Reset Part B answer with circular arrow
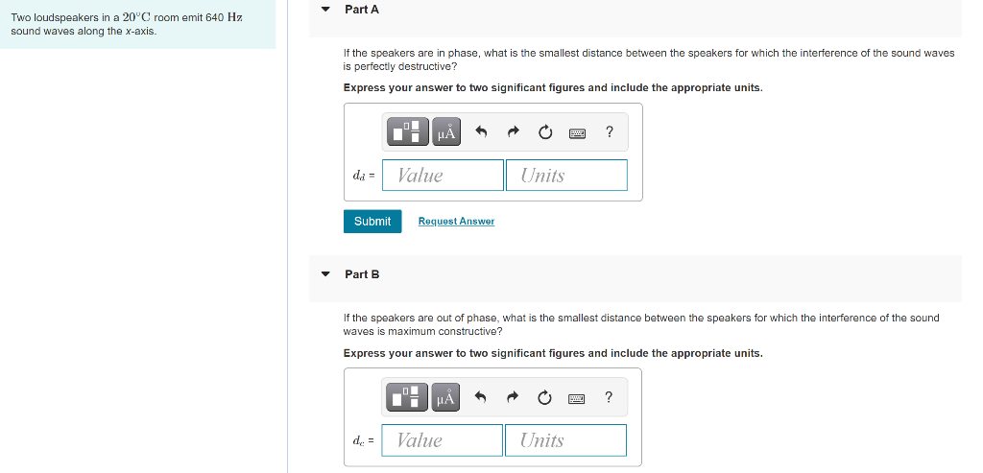Viewport: 983px width, 473px height. pyautogui.click(x=545, y=397)
